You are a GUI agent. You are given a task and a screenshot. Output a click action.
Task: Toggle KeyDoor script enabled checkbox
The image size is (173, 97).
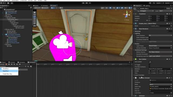click(x=138, y=78)
